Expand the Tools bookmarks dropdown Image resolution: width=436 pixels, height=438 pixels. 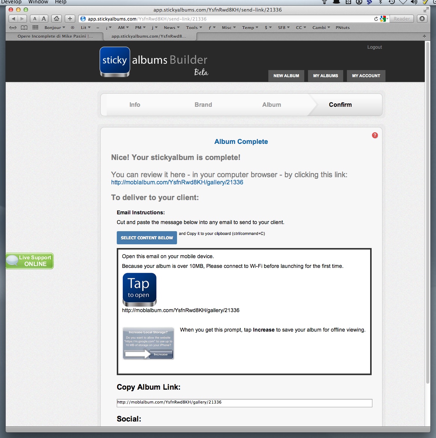pyautogui.click(x=193, y=28)
